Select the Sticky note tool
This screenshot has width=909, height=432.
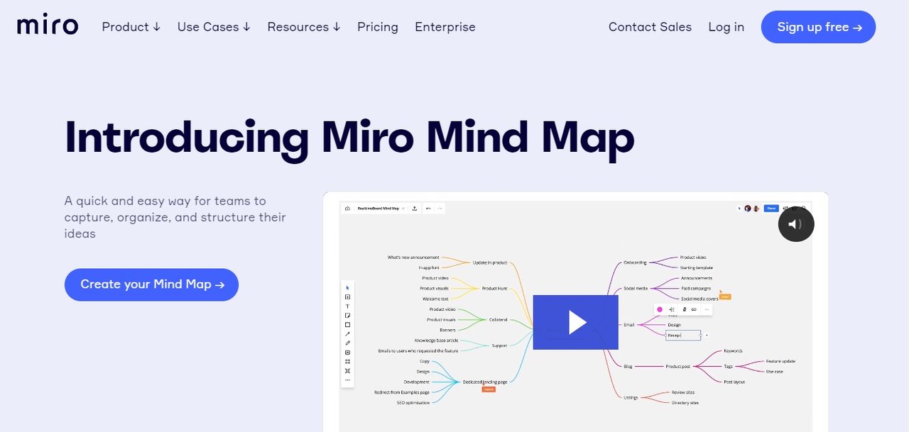[347, 315]
